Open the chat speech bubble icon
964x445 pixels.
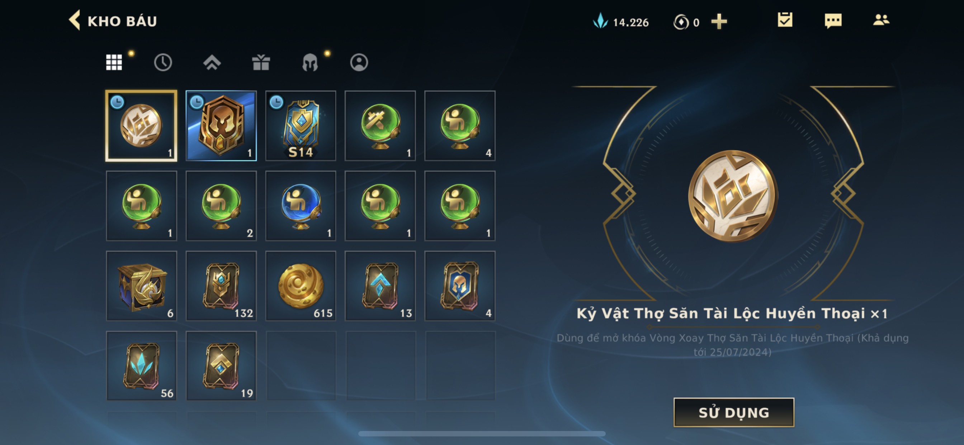(833, 20)
